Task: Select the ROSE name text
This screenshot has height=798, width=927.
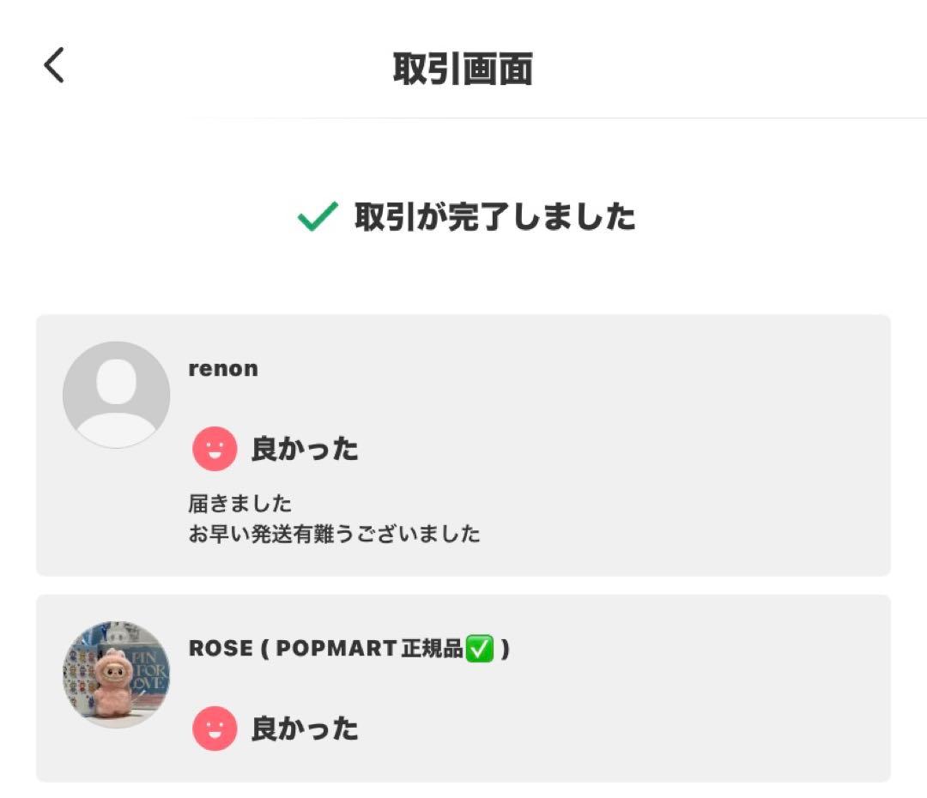Action: [x=220, y=649]
